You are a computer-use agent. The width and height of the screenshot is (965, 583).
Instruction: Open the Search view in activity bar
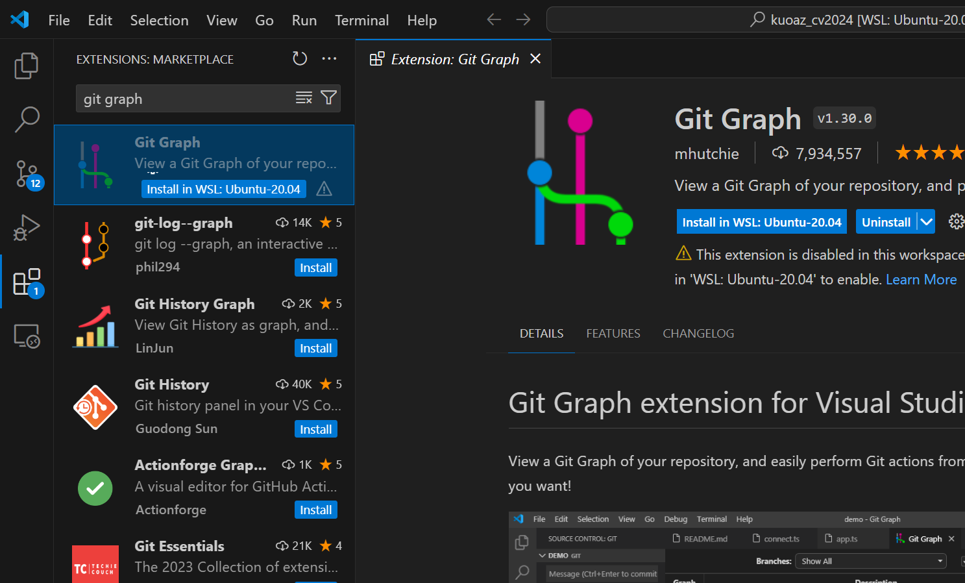[27, 119]
